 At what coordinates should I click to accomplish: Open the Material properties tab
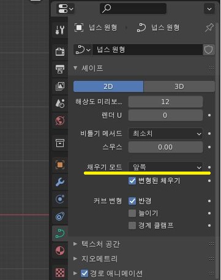tap(60, 251)
